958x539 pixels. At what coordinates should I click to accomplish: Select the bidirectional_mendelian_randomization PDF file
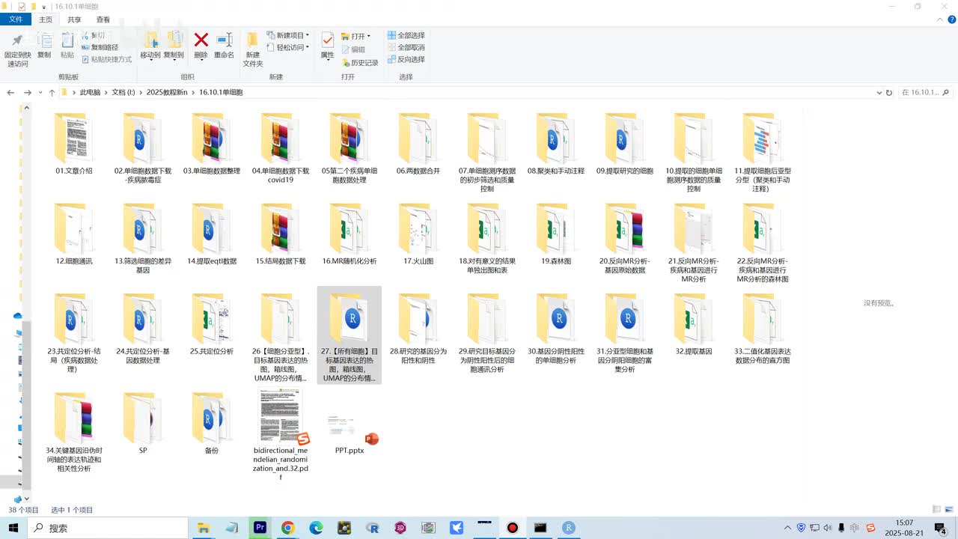click(x=281, y=434)
